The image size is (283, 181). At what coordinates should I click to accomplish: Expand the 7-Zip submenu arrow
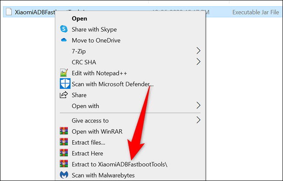(x=199, y=51)
